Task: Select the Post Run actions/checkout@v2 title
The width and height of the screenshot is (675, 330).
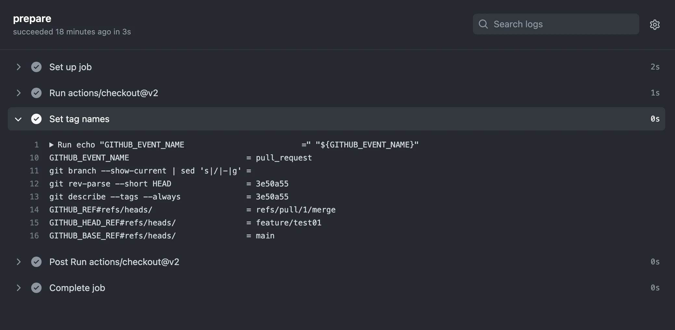Action: tap(114, 262)
